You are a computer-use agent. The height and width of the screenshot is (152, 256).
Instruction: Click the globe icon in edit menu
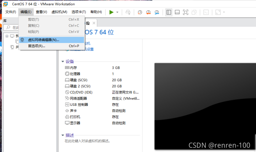pyautogui.click(x=22, y=40)
